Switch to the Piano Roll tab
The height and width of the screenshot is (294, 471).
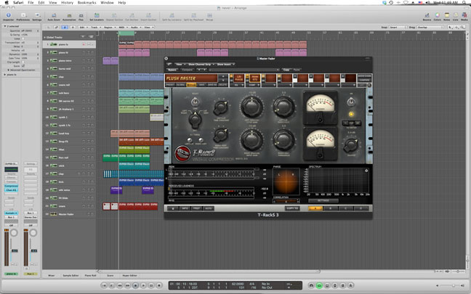[x=90, y=275]
